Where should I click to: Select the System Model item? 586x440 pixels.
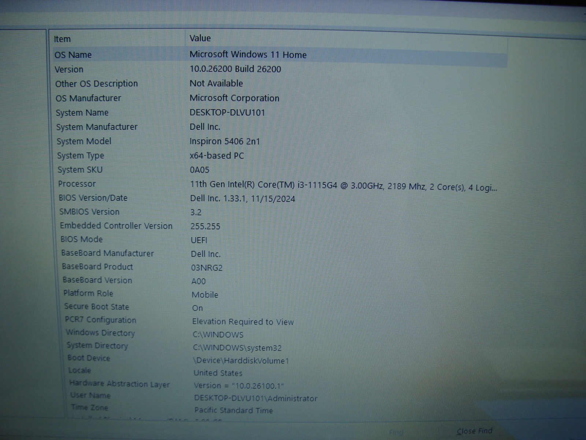84,141
